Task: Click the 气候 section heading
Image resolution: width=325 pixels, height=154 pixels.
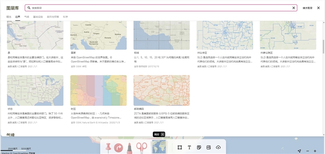Action: 11,135
